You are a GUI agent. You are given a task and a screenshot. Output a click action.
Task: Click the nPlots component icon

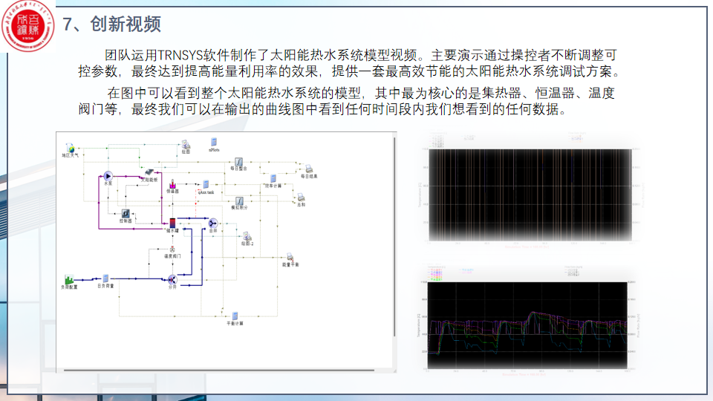[214, 142]
